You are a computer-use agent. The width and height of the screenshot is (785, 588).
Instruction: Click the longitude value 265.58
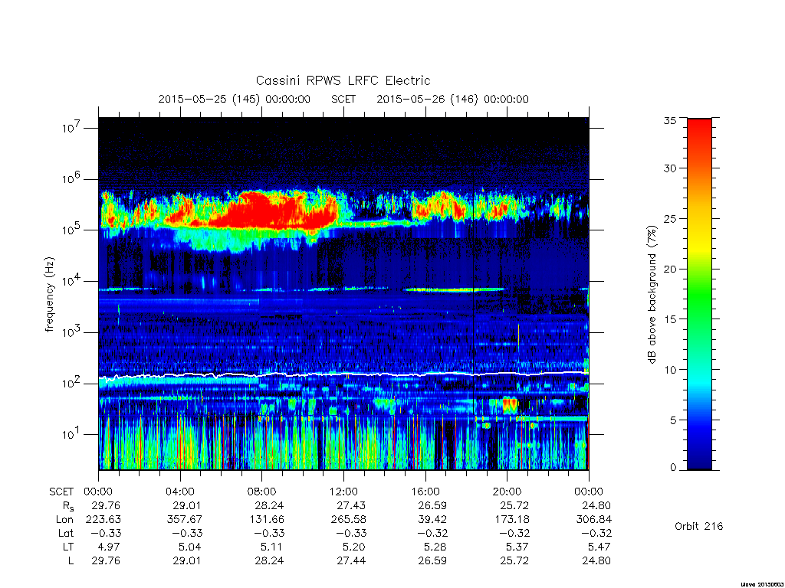(349, 520)
